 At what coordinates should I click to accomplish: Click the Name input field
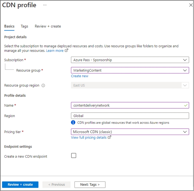(x=130, y=105)
